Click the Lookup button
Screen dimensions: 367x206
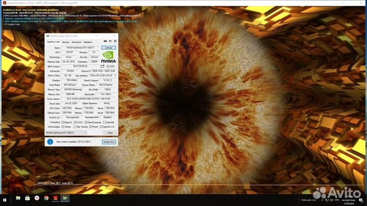coord(109,47)
